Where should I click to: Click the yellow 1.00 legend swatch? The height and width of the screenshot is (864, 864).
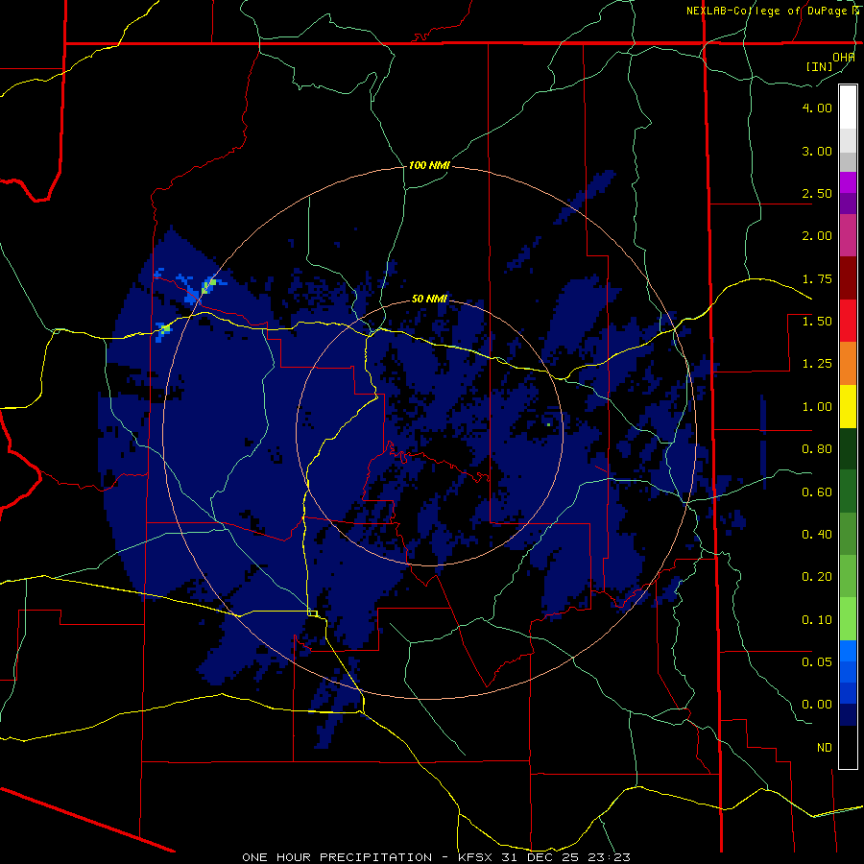[848, 406]
